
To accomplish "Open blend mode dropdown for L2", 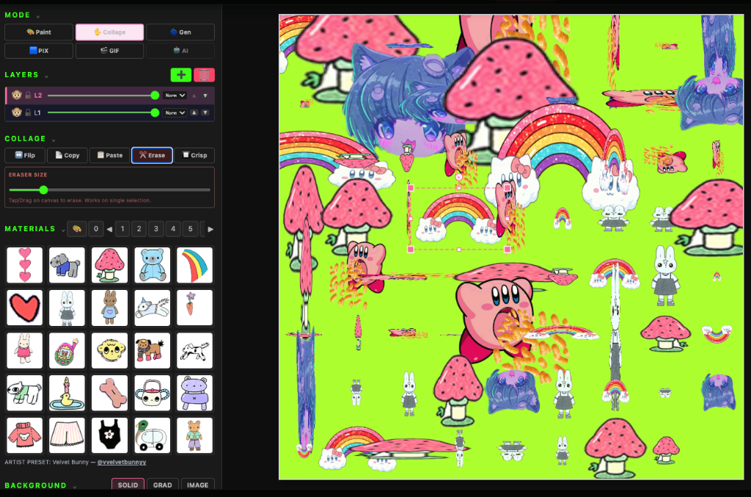I will click(175, 95).
